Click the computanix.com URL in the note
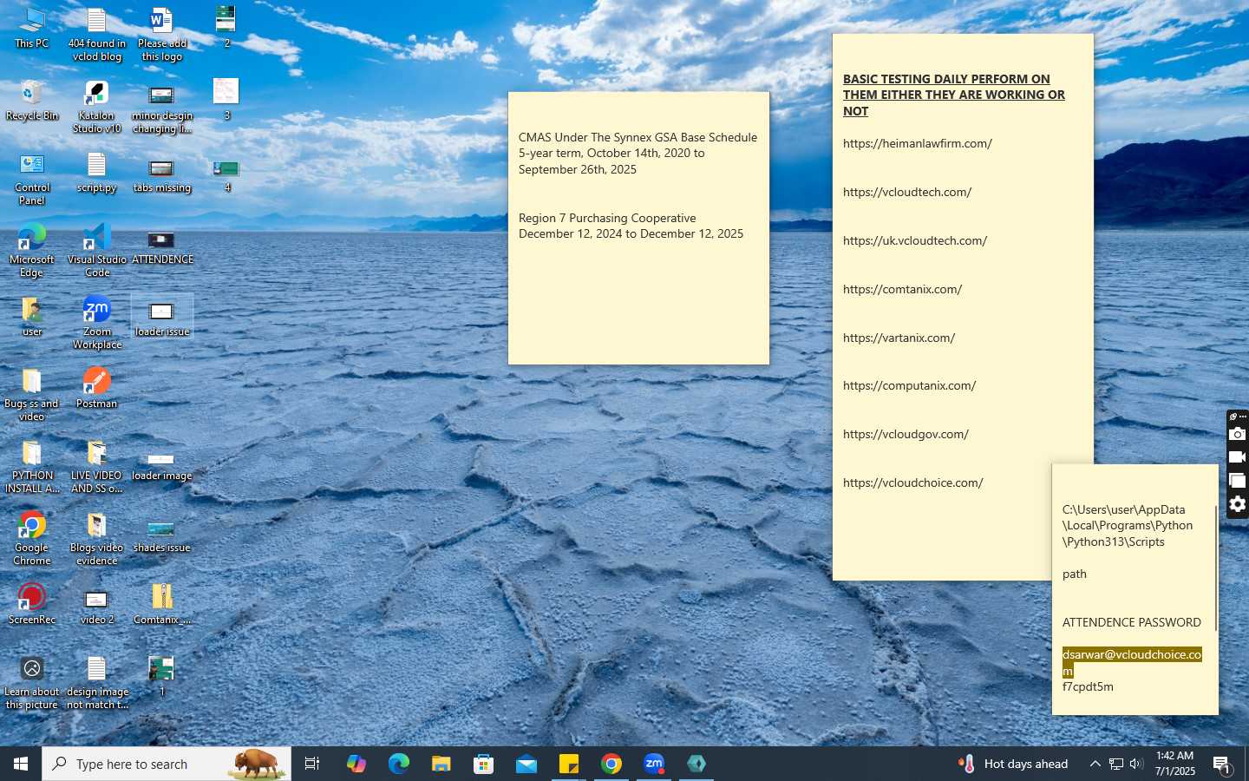The width and height of the screenshot is (1249, 781). coord(910,385)
